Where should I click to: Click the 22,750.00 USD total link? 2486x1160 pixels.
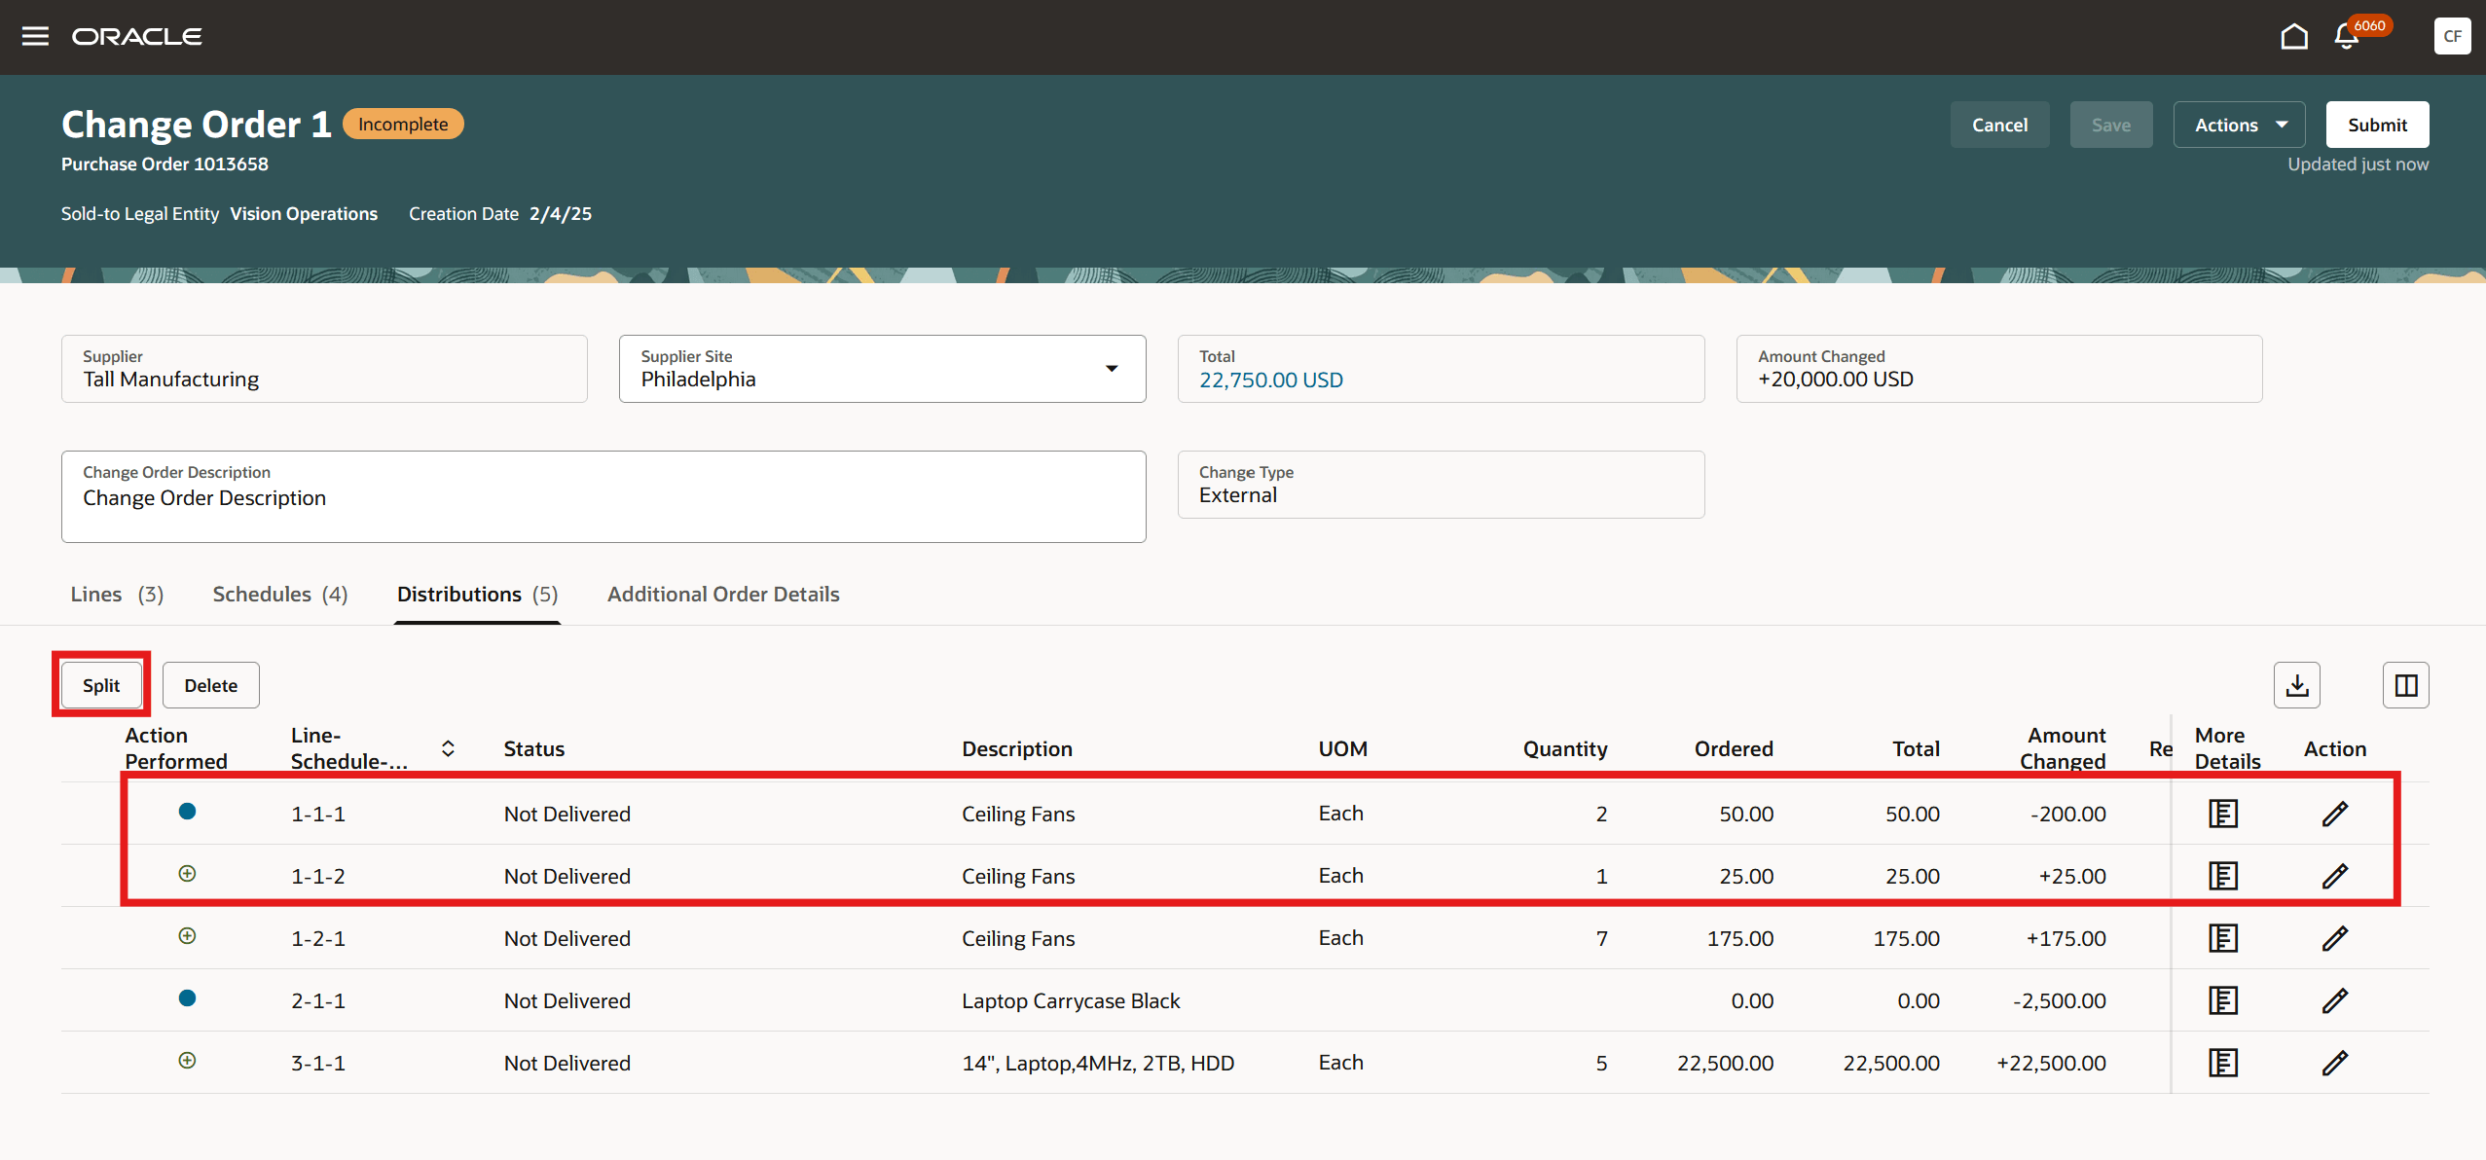pos(1270,380)
